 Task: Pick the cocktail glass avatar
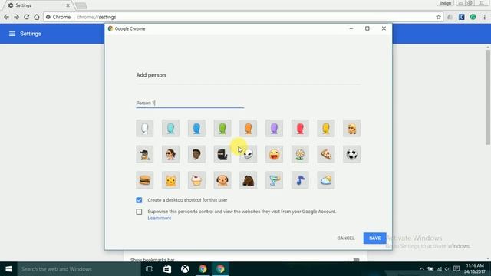click(x=274, y=180)
